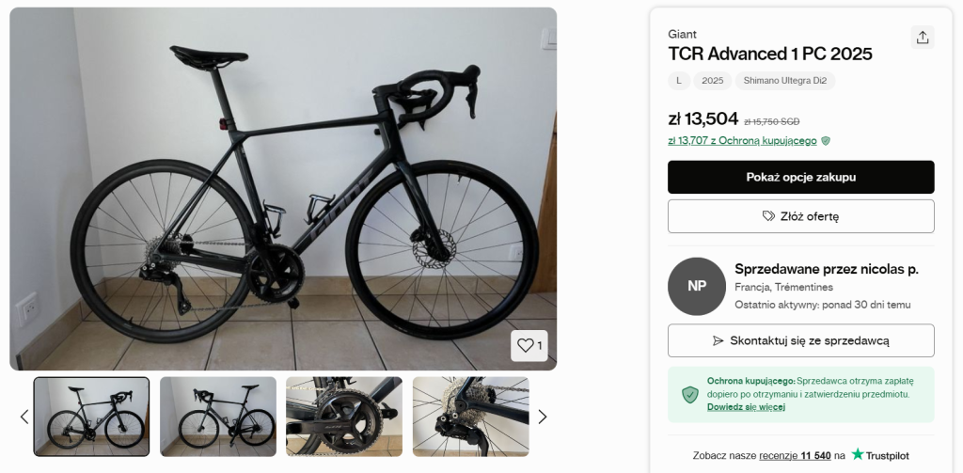
Task: Click the zł 13,707 z Ochroną kupującego link
Action: coord(742,141)
